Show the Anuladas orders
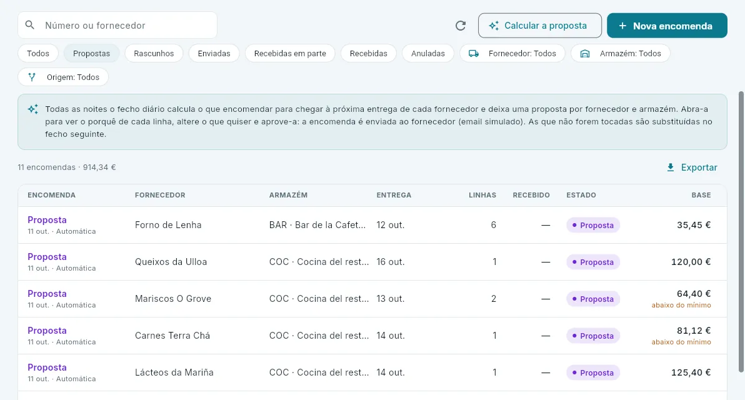Image resolution: width=745 pixels, height=400 pixels. tap(428, 53)
